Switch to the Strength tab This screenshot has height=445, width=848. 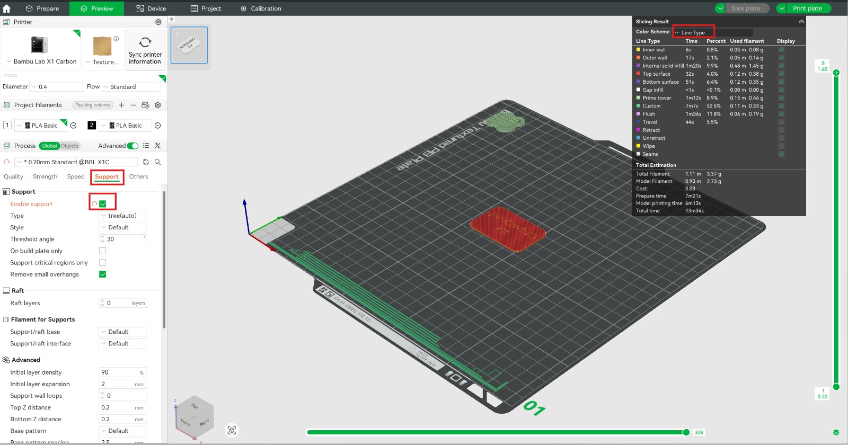coord(45,176)
